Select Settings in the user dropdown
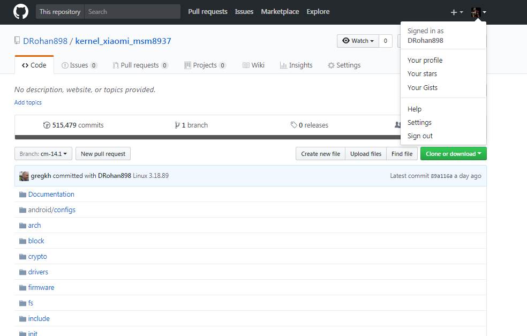 click(x=443, y=122)
